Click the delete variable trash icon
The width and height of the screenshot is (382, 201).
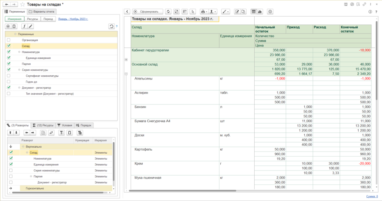tap(14, 26)
